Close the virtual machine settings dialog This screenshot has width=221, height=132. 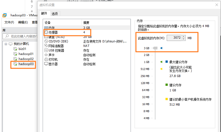tap(217, 5)
